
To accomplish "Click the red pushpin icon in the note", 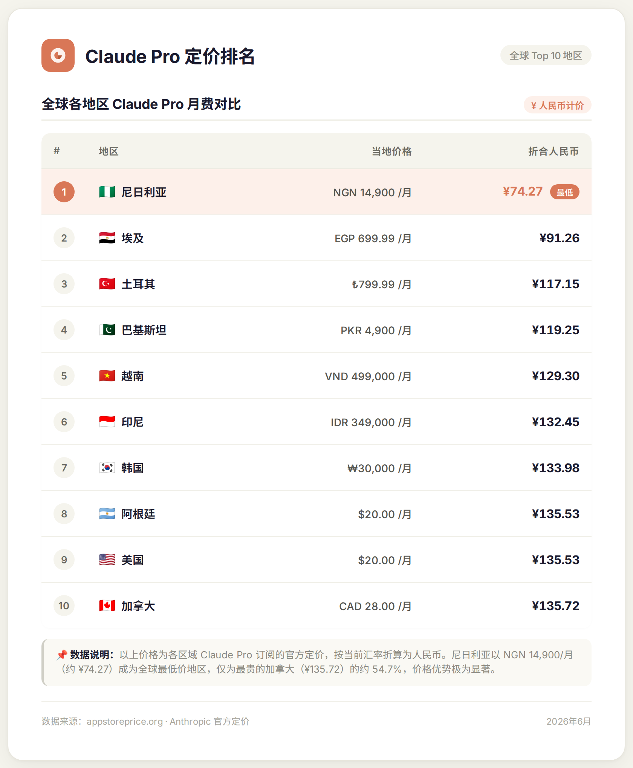I will click(x=62, y=655).
